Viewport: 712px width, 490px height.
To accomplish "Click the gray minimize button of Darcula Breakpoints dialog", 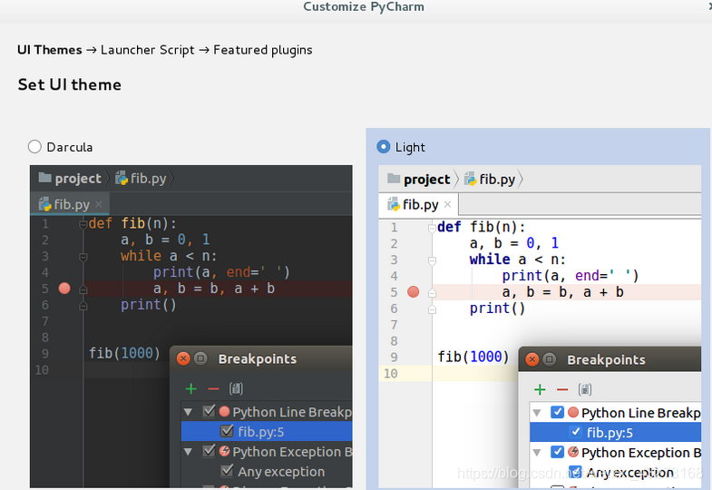I will 200,358.
